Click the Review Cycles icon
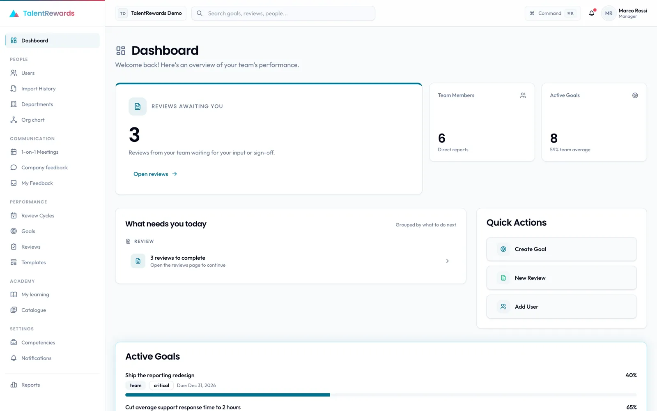The width and height of the screenshot is (657, 411). (14, 215)
